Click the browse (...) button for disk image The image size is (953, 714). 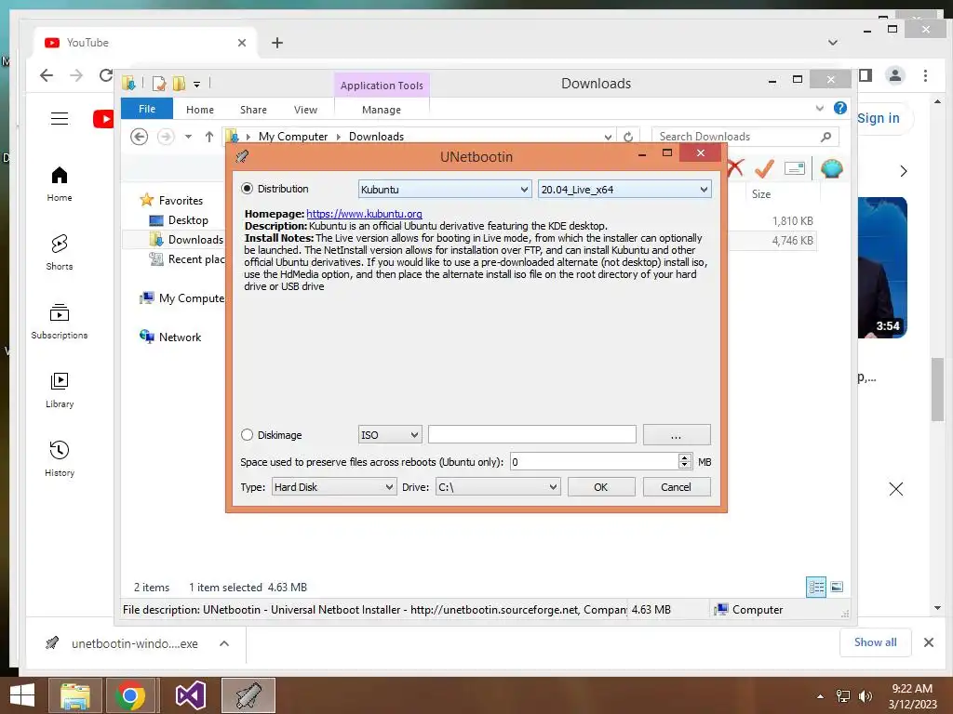[x=677, y=435]
